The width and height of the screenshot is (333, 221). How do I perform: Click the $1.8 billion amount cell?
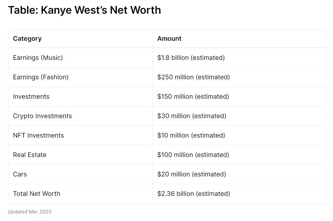pyautogui.click(x=191, y=58)
